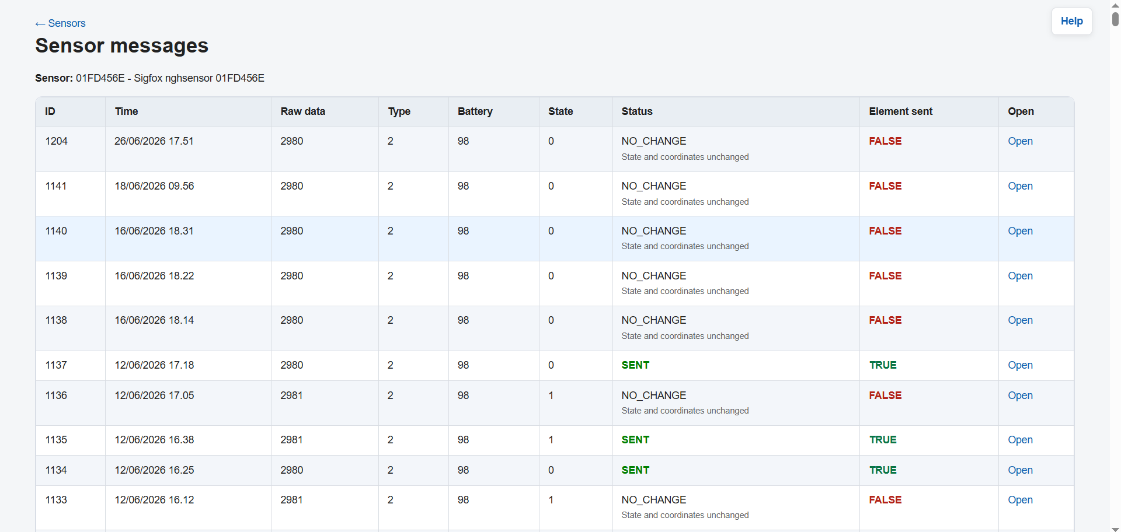Click the vertical scrollbar thumb

(x=1115, y=19)
